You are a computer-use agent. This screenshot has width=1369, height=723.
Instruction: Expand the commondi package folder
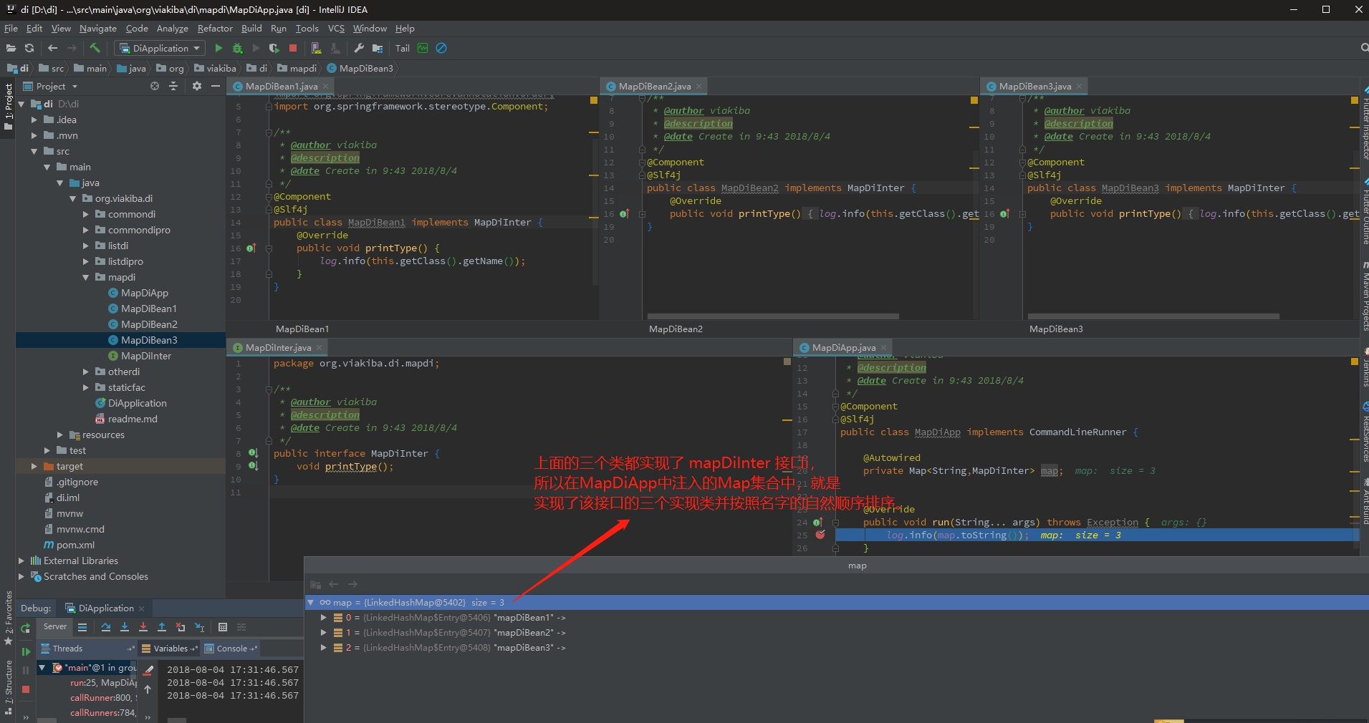point(86,214)
